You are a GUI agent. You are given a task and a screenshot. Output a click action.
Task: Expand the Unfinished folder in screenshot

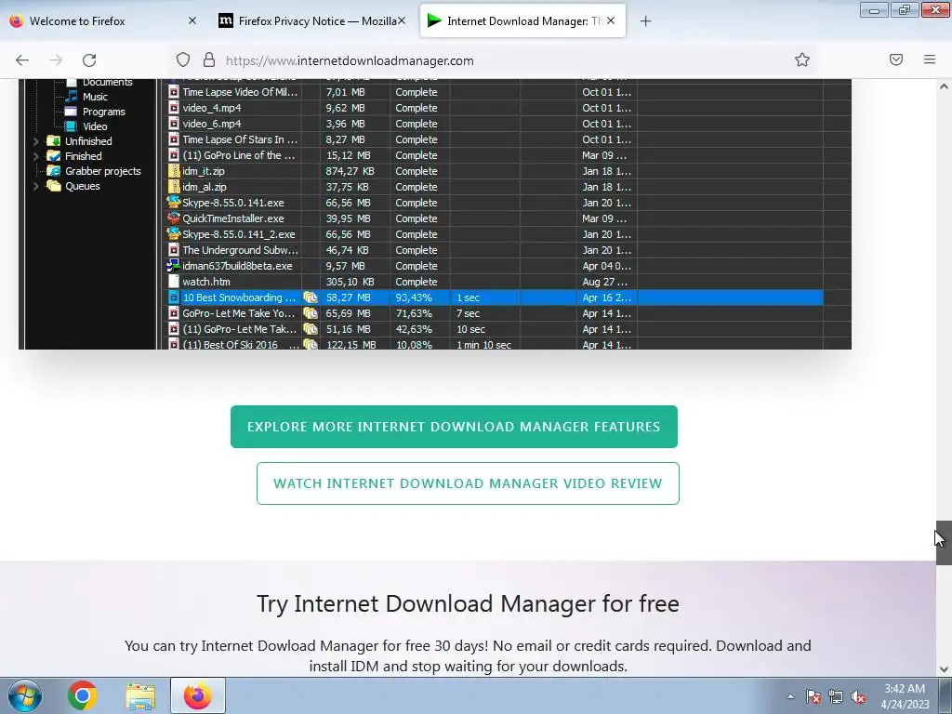click(x=35, y=141)
